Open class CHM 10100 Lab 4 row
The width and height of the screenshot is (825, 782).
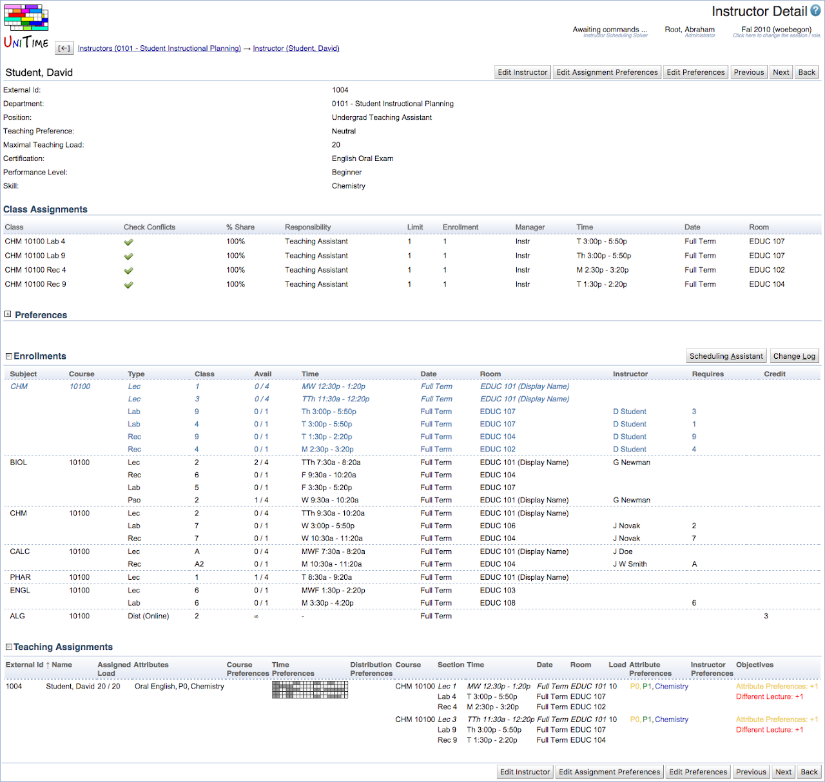[412, 242]
